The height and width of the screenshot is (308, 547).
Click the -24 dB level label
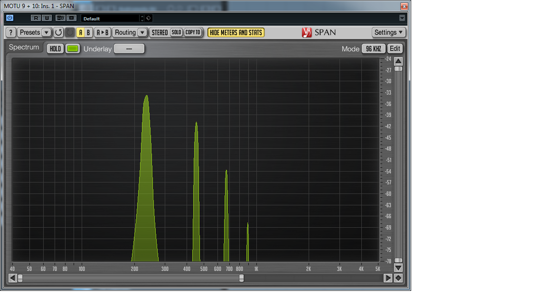click(388, 59)
